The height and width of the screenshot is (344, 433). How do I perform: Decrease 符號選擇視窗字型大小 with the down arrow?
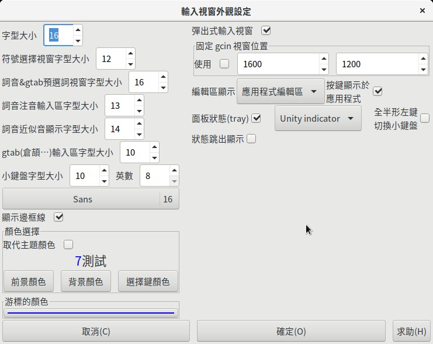130,64
